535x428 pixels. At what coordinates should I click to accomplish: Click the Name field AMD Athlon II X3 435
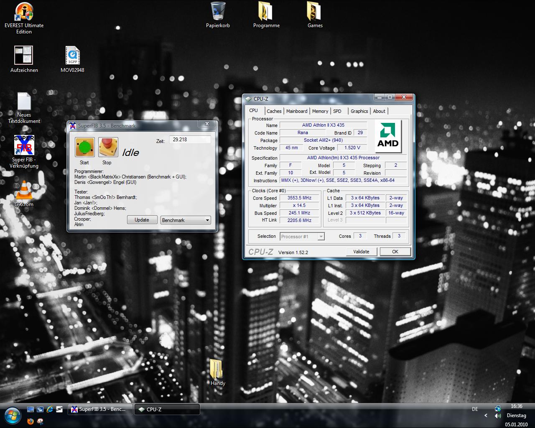point(323,125)
